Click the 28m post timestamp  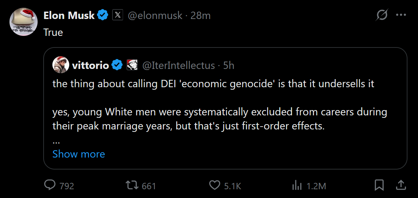click(x=200, y=15)
